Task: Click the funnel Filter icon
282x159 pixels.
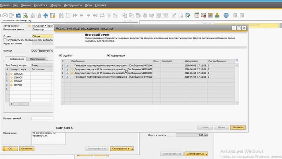Action: click(x=109, y=15)
